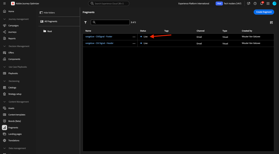
Task: Open the Experience Platform International org switcher
Action: (x=194, y=4)
